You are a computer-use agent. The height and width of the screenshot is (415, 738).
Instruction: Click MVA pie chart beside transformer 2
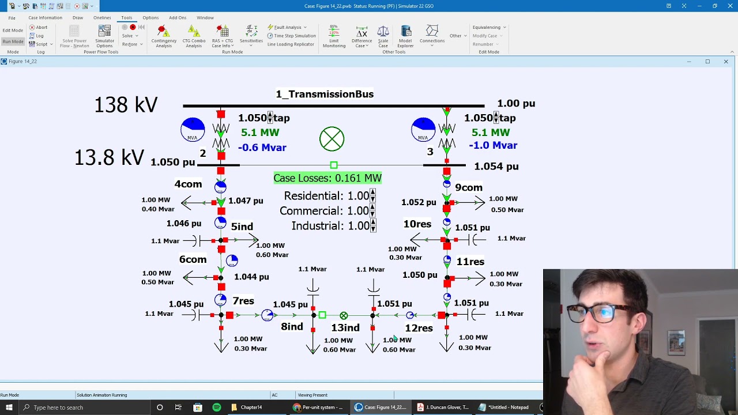click(193, 130)
